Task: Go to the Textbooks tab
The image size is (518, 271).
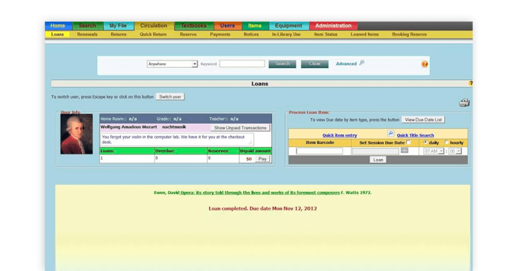Action: coord(194,26)
